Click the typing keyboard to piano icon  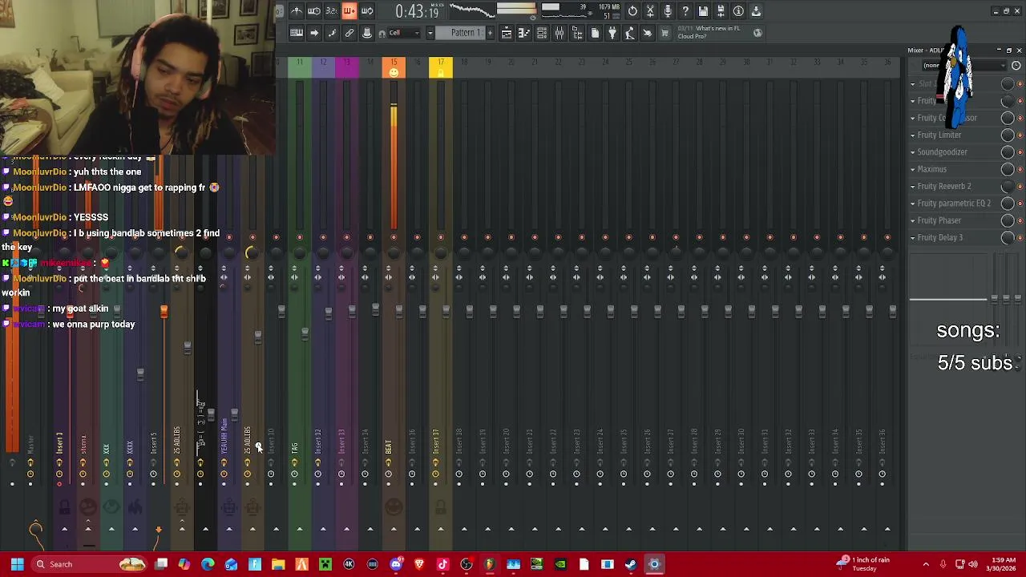tap(297, 33)
